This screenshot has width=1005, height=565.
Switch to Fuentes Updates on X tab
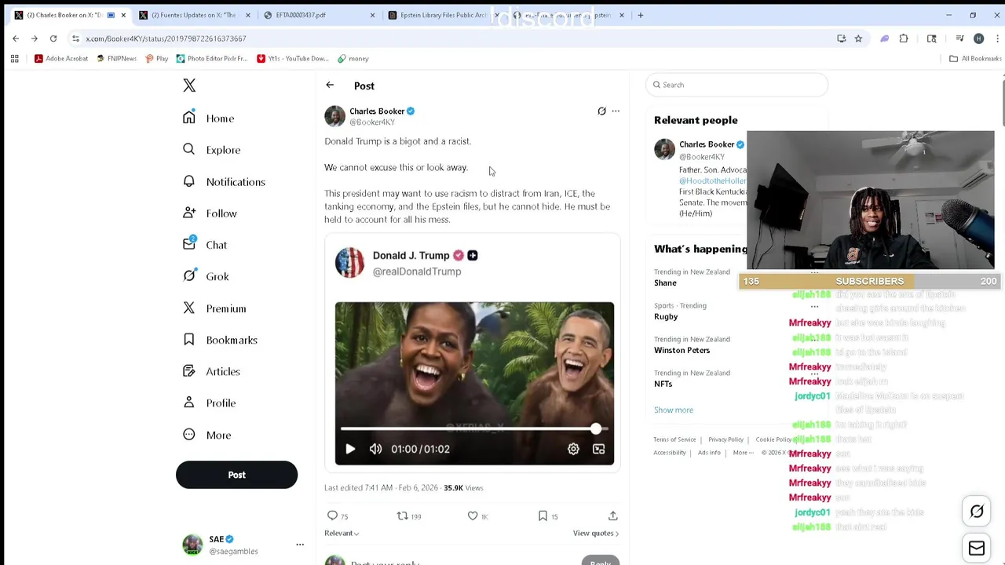coord(193,15)
